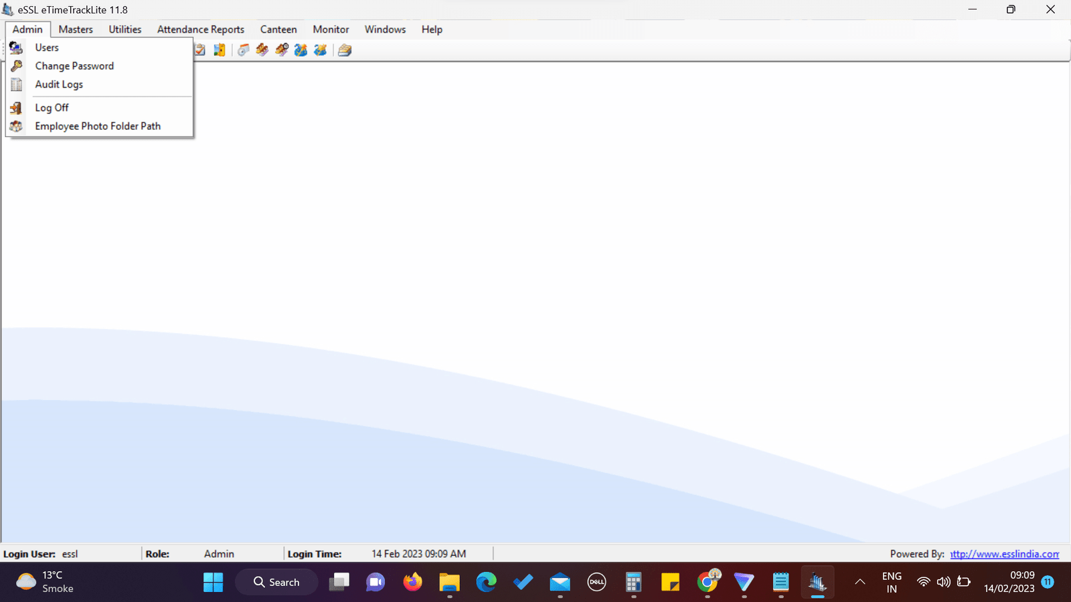This screenshot has width=1071, height=602.
Task: Click the globe icon nearest the drawer icon
Action: [321, 50]
